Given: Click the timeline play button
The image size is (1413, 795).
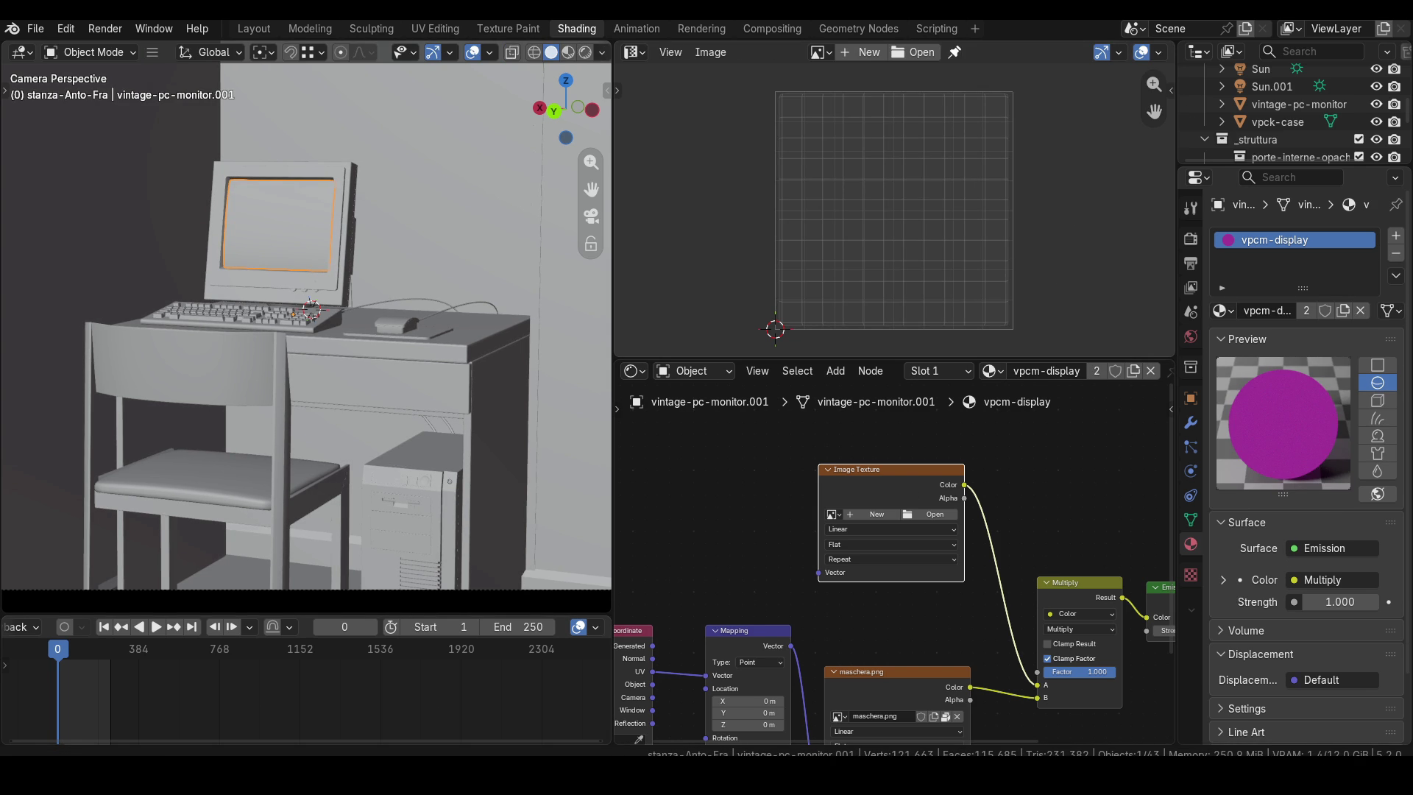Looking at the screenshot, I should coord(156,627).
